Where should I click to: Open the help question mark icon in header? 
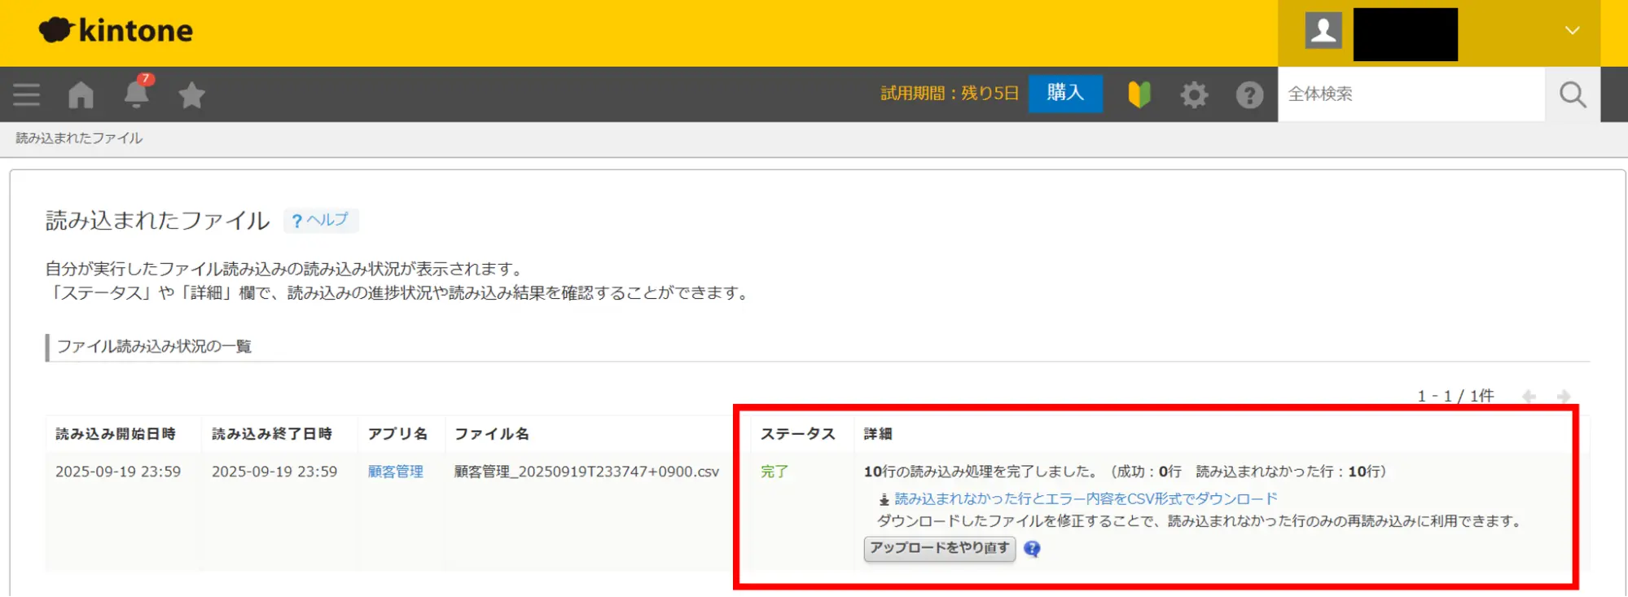1248,95
